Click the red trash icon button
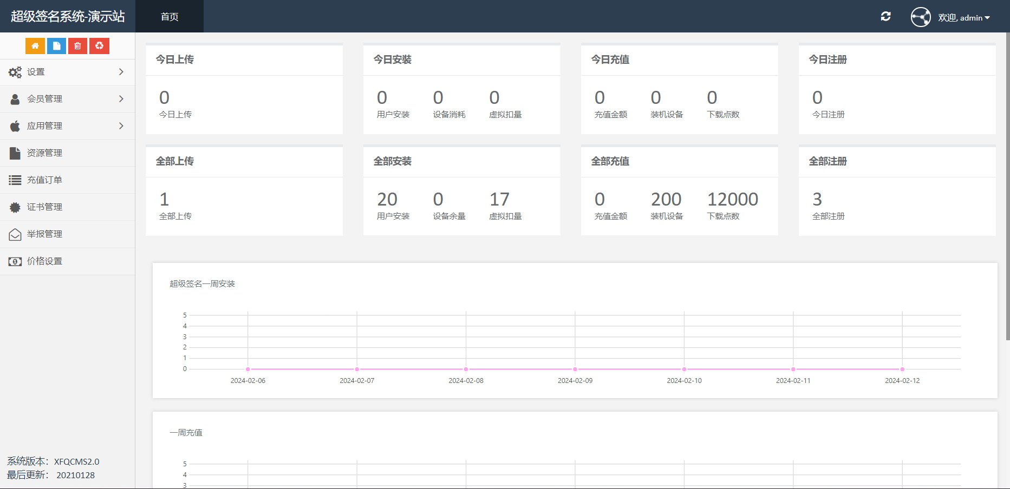1010x489 pixels. point(77,46)
